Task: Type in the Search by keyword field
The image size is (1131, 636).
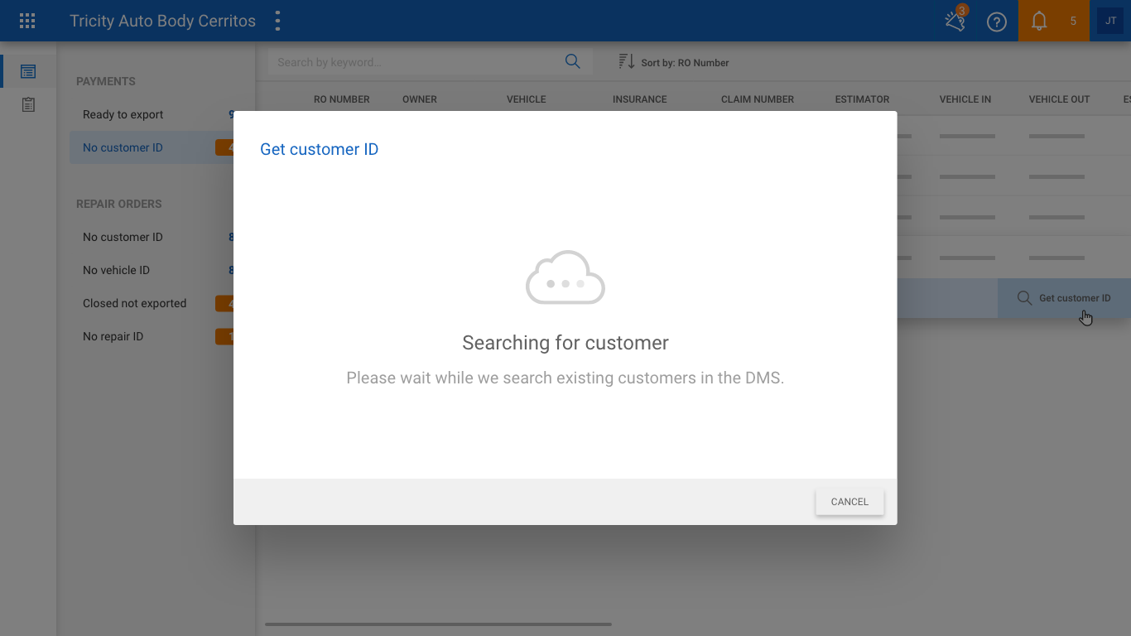Action: coord(414,62)
